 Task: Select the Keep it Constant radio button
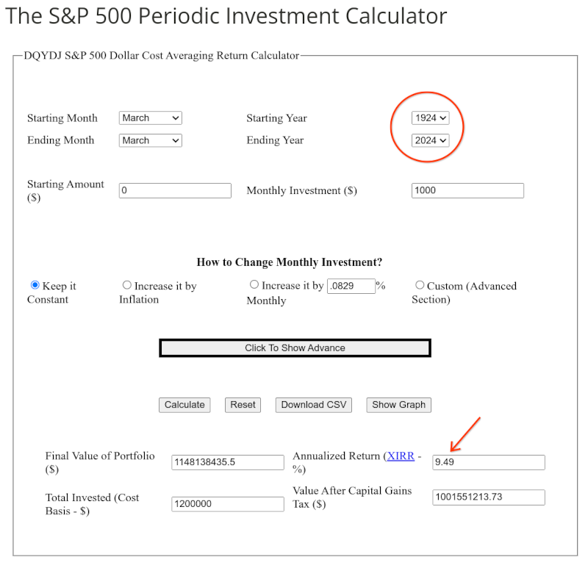click(35, 285)
